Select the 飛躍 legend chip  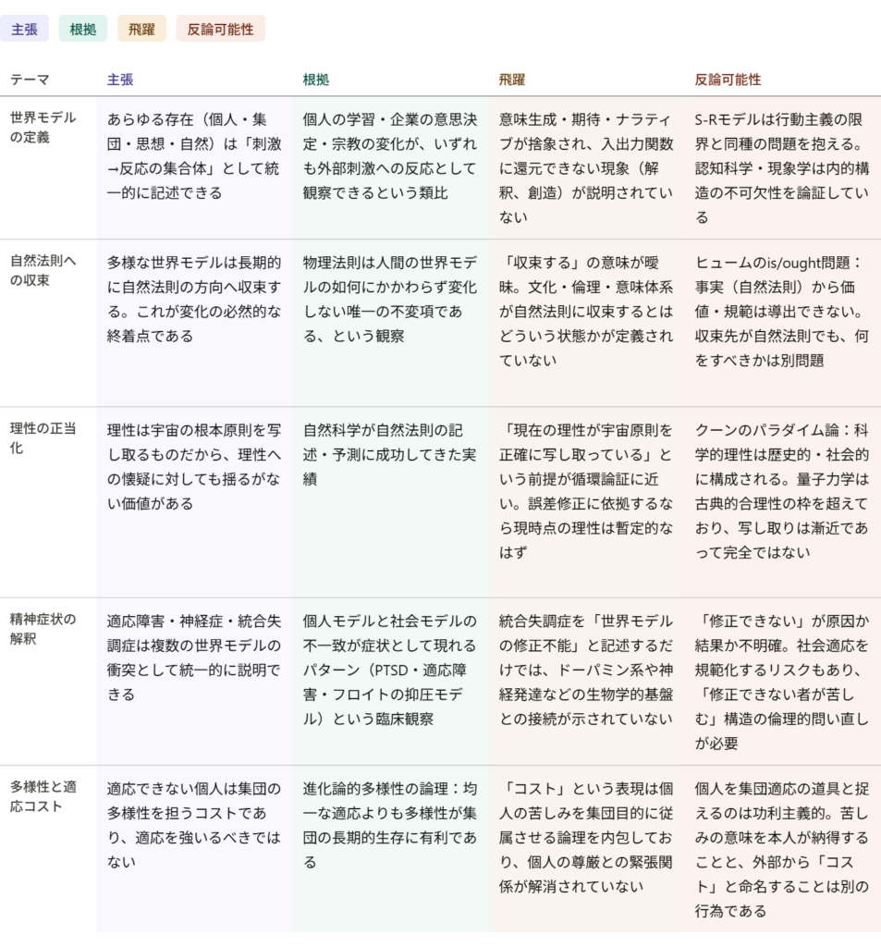click(x=141, y=29)
